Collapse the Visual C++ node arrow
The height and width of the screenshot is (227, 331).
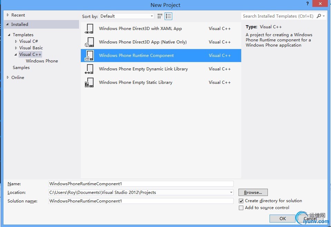pos(16,55)
